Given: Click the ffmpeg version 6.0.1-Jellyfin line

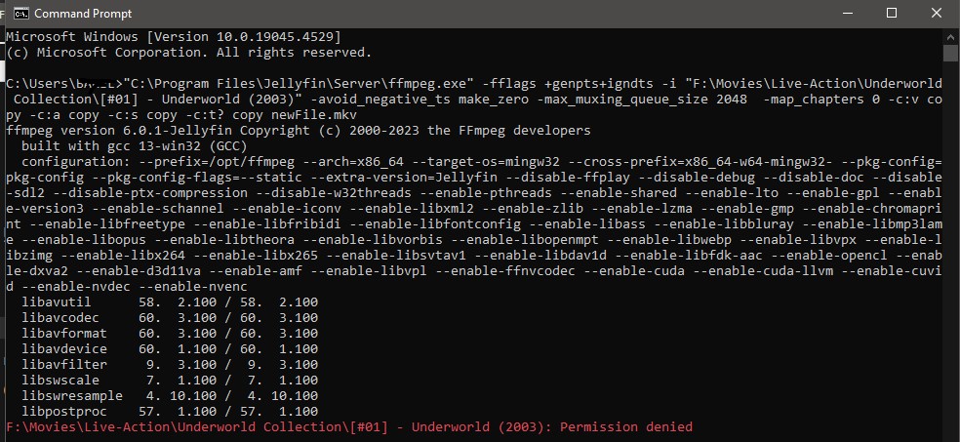Looking at the screenshot, I should click(x=298, y=130).
